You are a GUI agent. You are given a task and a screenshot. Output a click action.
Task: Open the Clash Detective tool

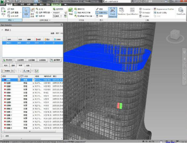[112, 12]
